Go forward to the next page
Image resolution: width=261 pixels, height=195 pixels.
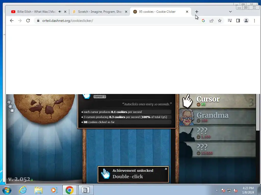(x=20, y=21)
